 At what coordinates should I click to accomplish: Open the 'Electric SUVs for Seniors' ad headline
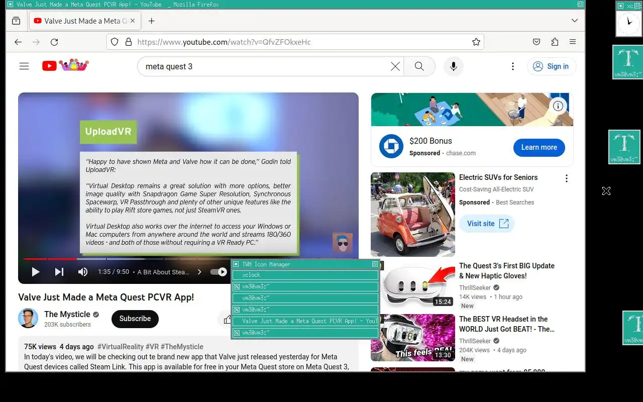[498, 177]
